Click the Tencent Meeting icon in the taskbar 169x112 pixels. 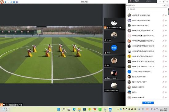coord(110,109)
